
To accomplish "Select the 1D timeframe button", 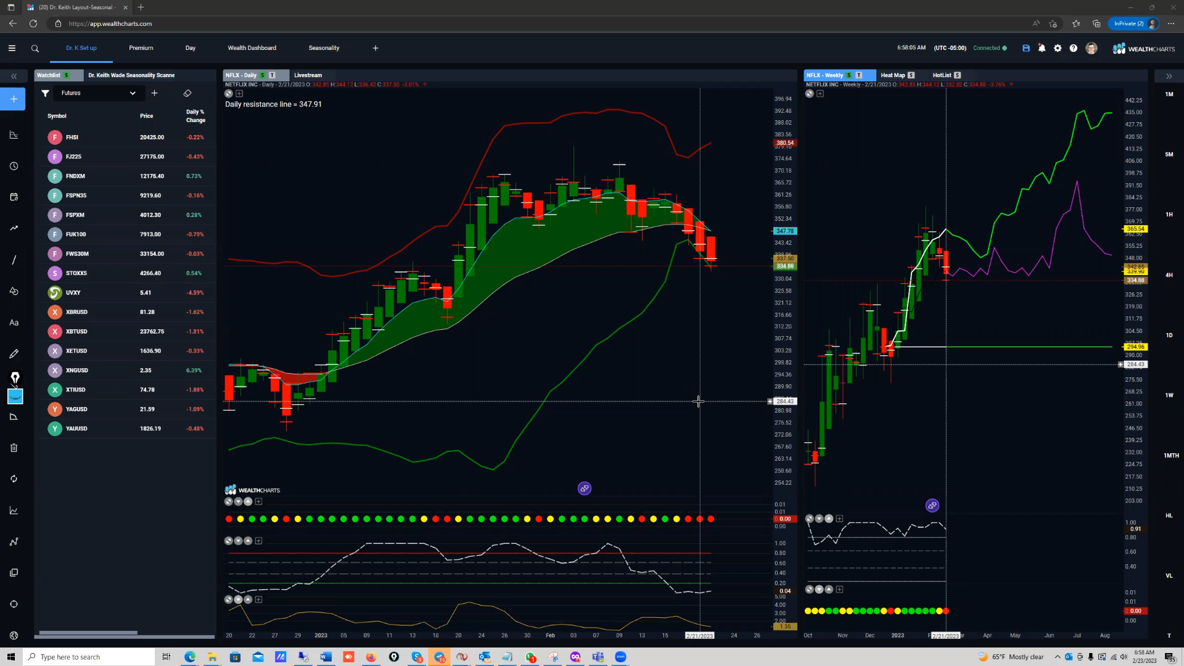I will pos(1169,335).
